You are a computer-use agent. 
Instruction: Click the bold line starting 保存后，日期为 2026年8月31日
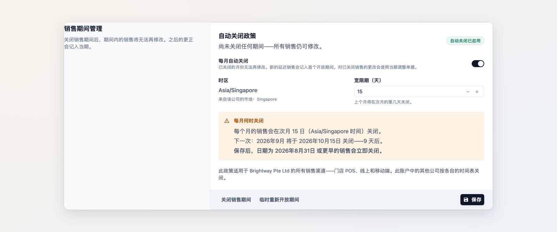(x=309, y=151)
